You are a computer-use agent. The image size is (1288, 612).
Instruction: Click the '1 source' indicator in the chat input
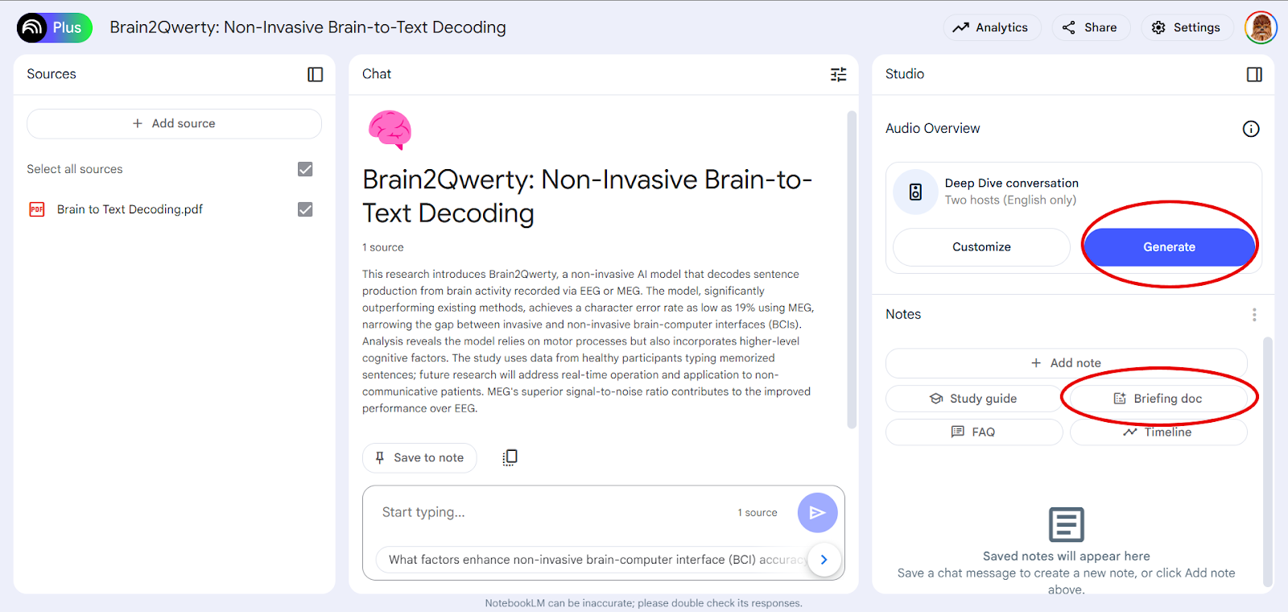[x=758, y=512]
